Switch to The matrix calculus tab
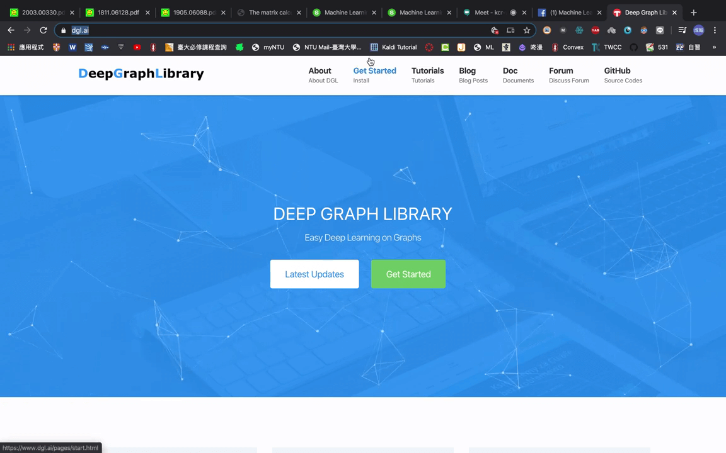This screenshot has height=453, width=726. point(268,13)
